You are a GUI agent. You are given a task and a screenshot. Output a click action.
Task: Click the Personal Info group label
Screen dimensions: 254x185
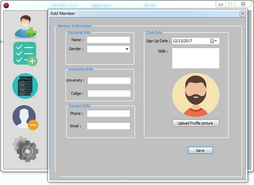(79, 33)
